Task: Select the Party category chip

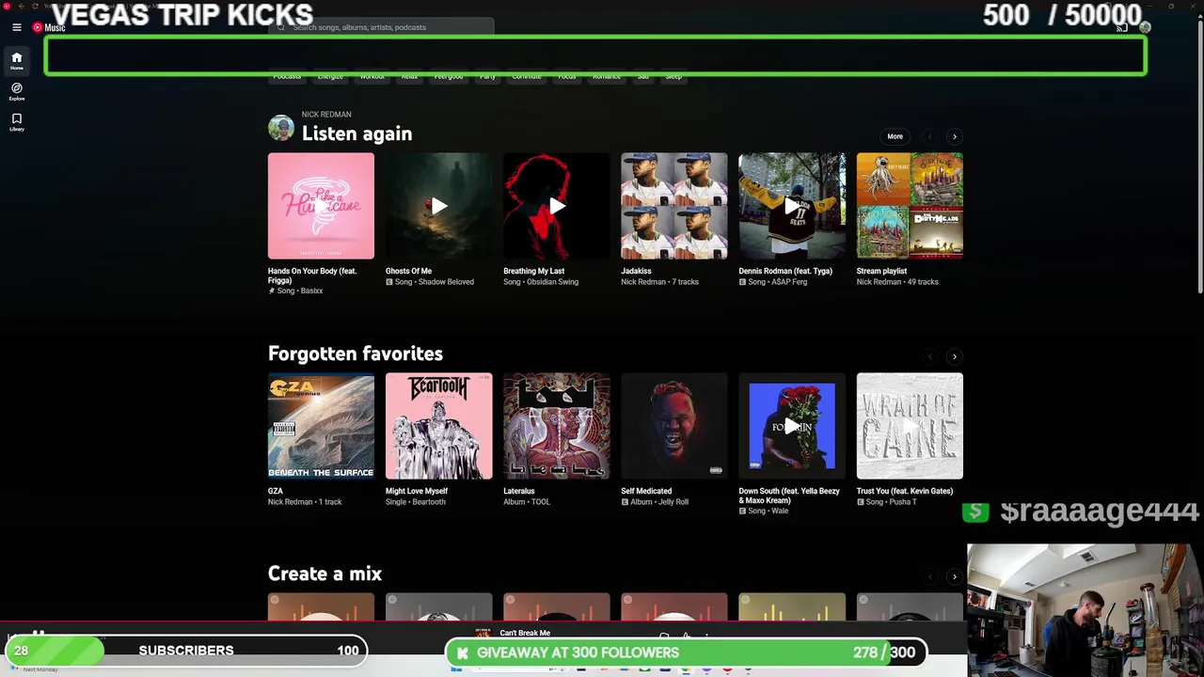Action: (x=487, y=76)
